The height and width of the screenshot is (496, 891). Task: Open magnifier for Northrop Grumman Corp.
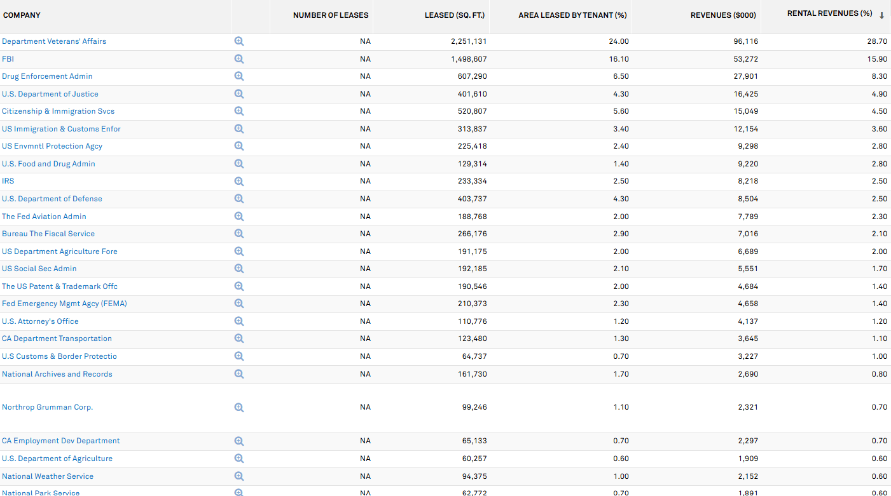pos(238,408)
